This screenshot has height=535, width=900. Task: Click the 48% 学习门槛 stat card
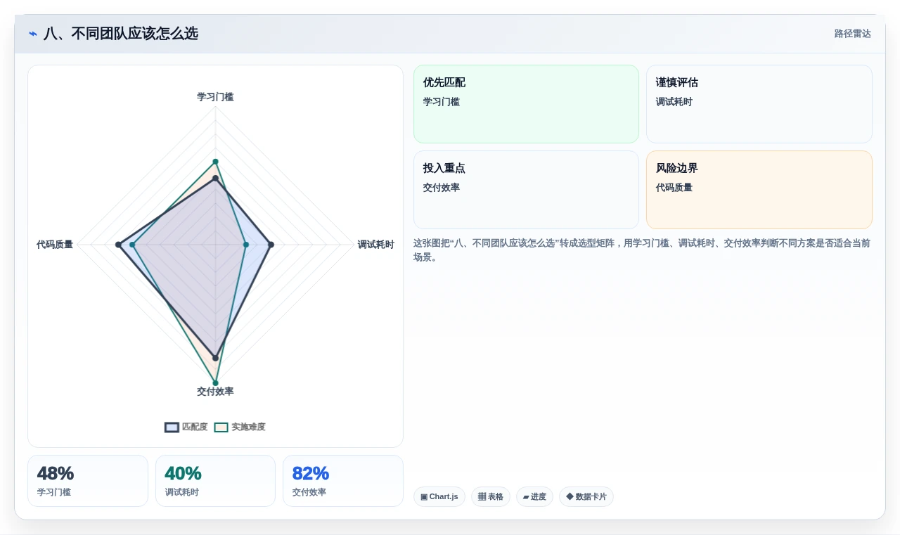click(88, 481)
